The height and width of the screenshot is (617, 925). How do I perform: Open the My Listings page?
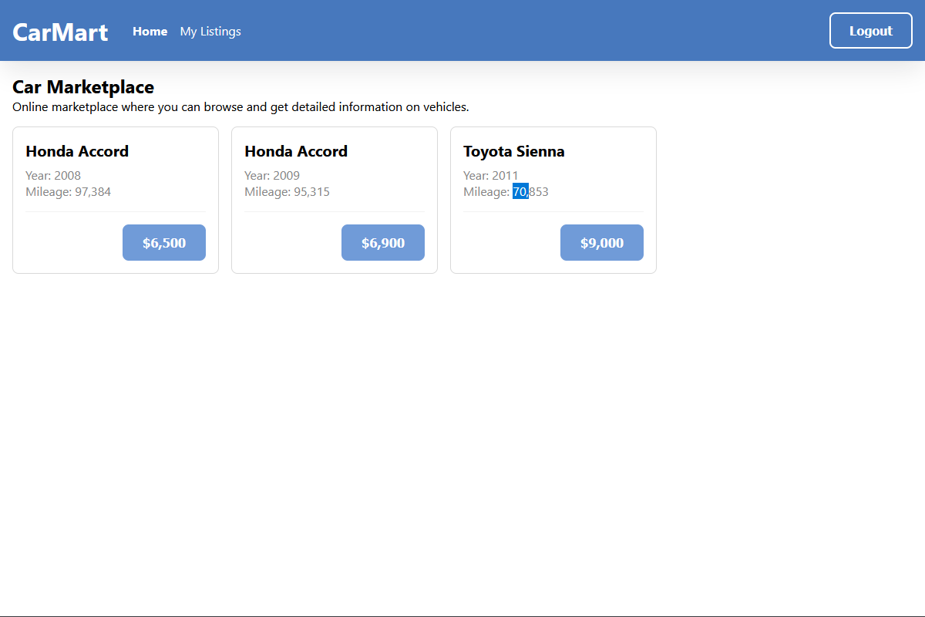coord(210,31)
